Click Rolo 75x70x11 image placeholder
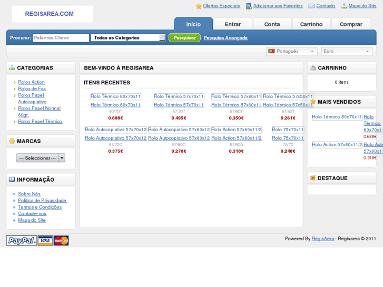Screen dimensions: 383x287 [x=288, y=130]
